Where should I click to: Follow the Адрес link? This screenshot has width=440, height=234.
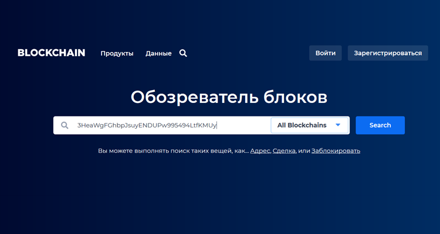click(260, 151)
